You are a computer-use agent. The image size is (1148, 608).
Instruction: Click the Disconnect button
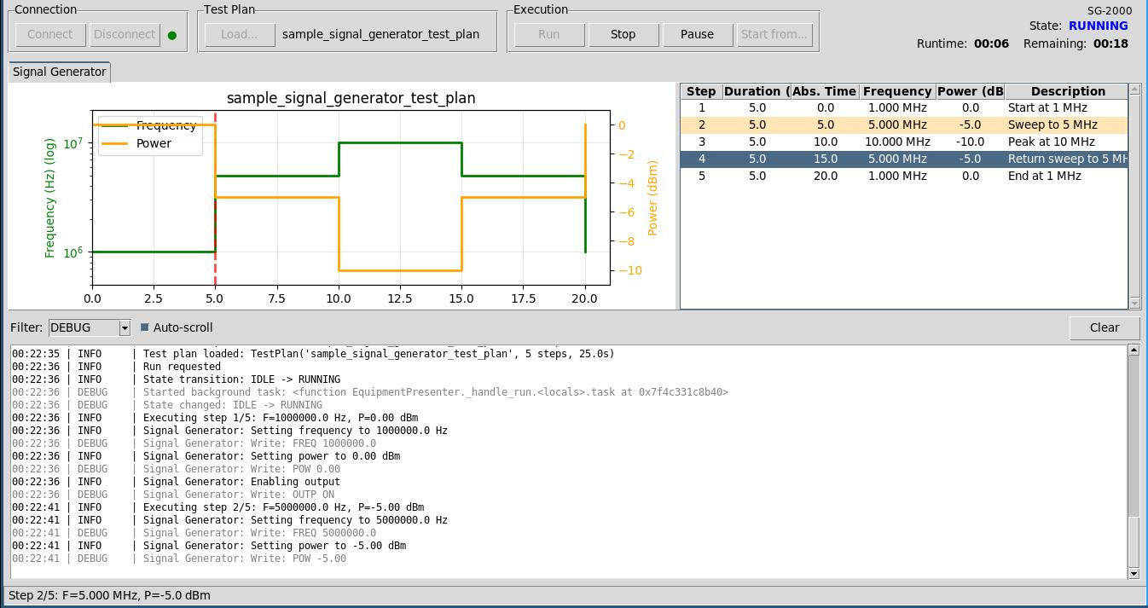click(125, 34)
